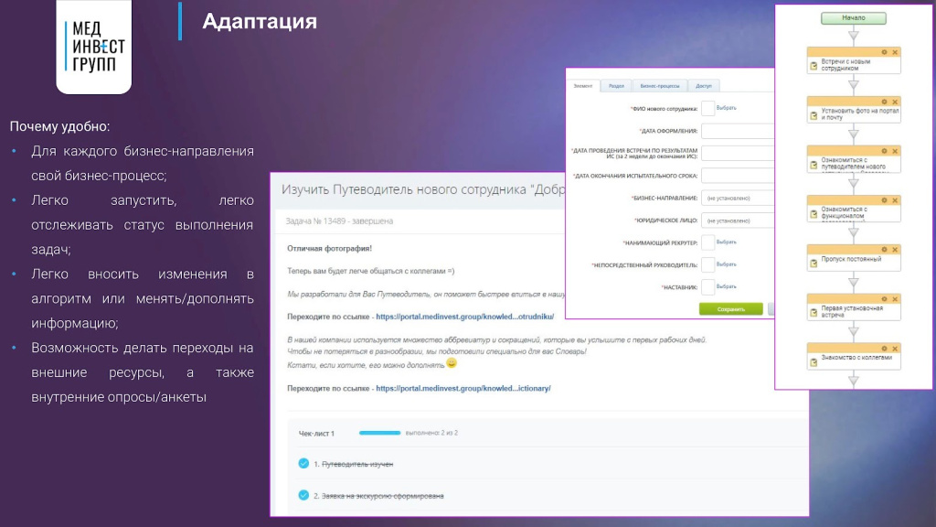Viewport: 936px width, 527px height.
Task: Select the 'Раздел' tab
Action: pos(616,85)
